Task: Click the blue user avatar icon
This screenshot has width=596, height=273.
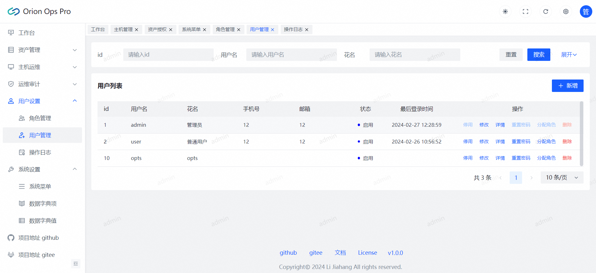Action: pos(586,11)
